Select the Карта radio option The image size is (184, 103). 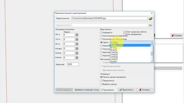pyautogui.click(x=101, y=42)
